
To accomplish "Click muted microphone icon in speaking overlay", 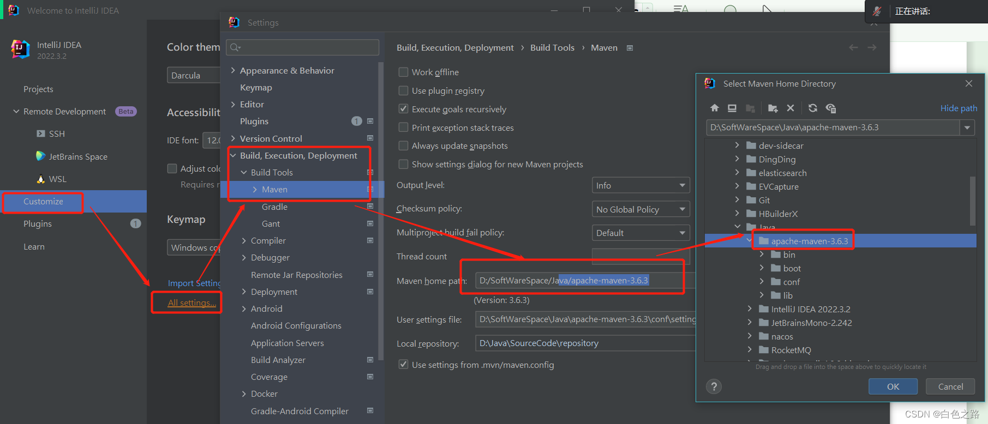I will [877, 11].
